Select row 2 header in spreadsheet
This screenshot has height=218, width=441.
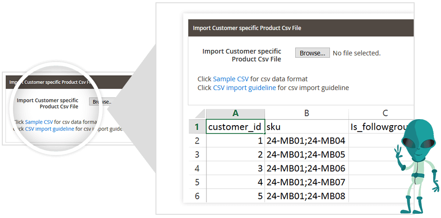point(197,141)
